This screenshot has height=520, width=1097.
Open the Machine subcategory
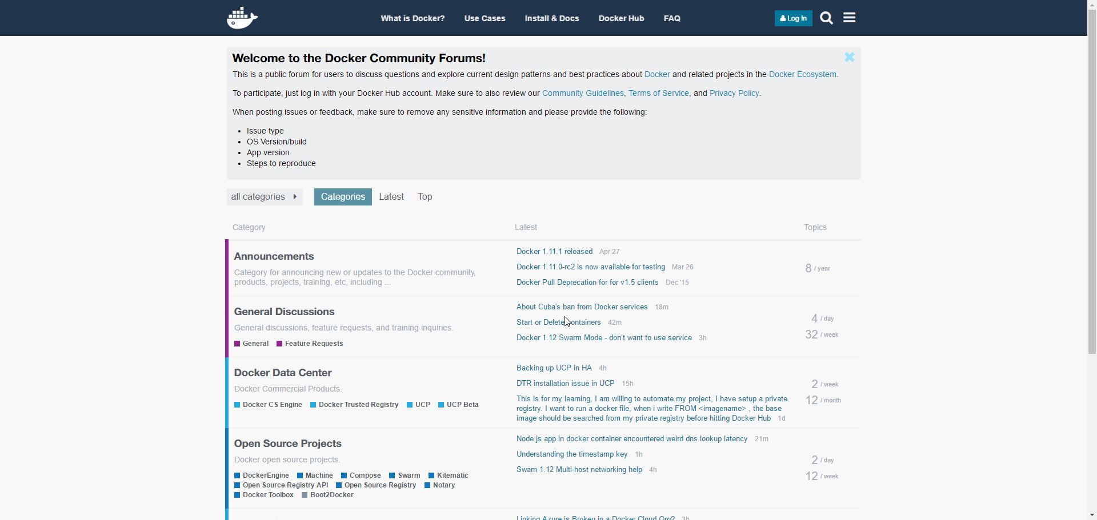pos(315,475)
